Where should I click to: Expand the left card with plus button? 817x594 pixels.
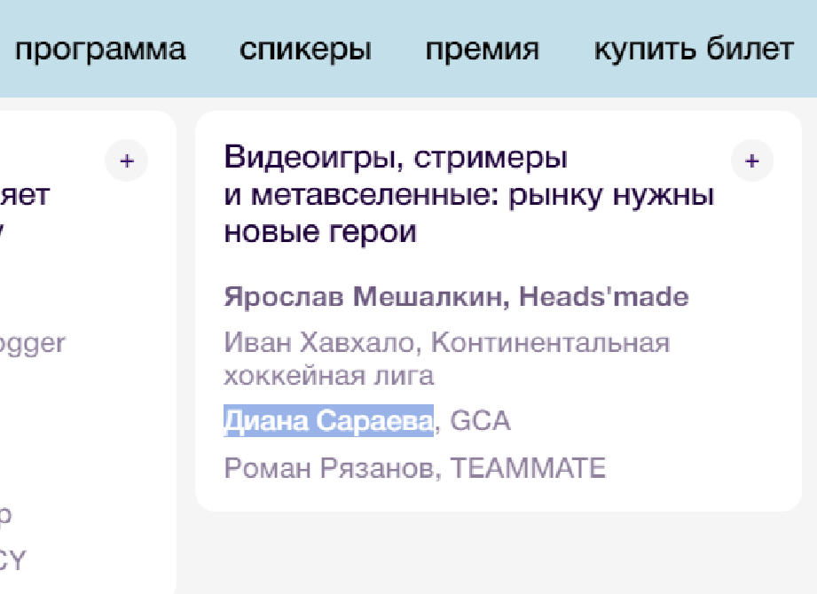point(127,160)
